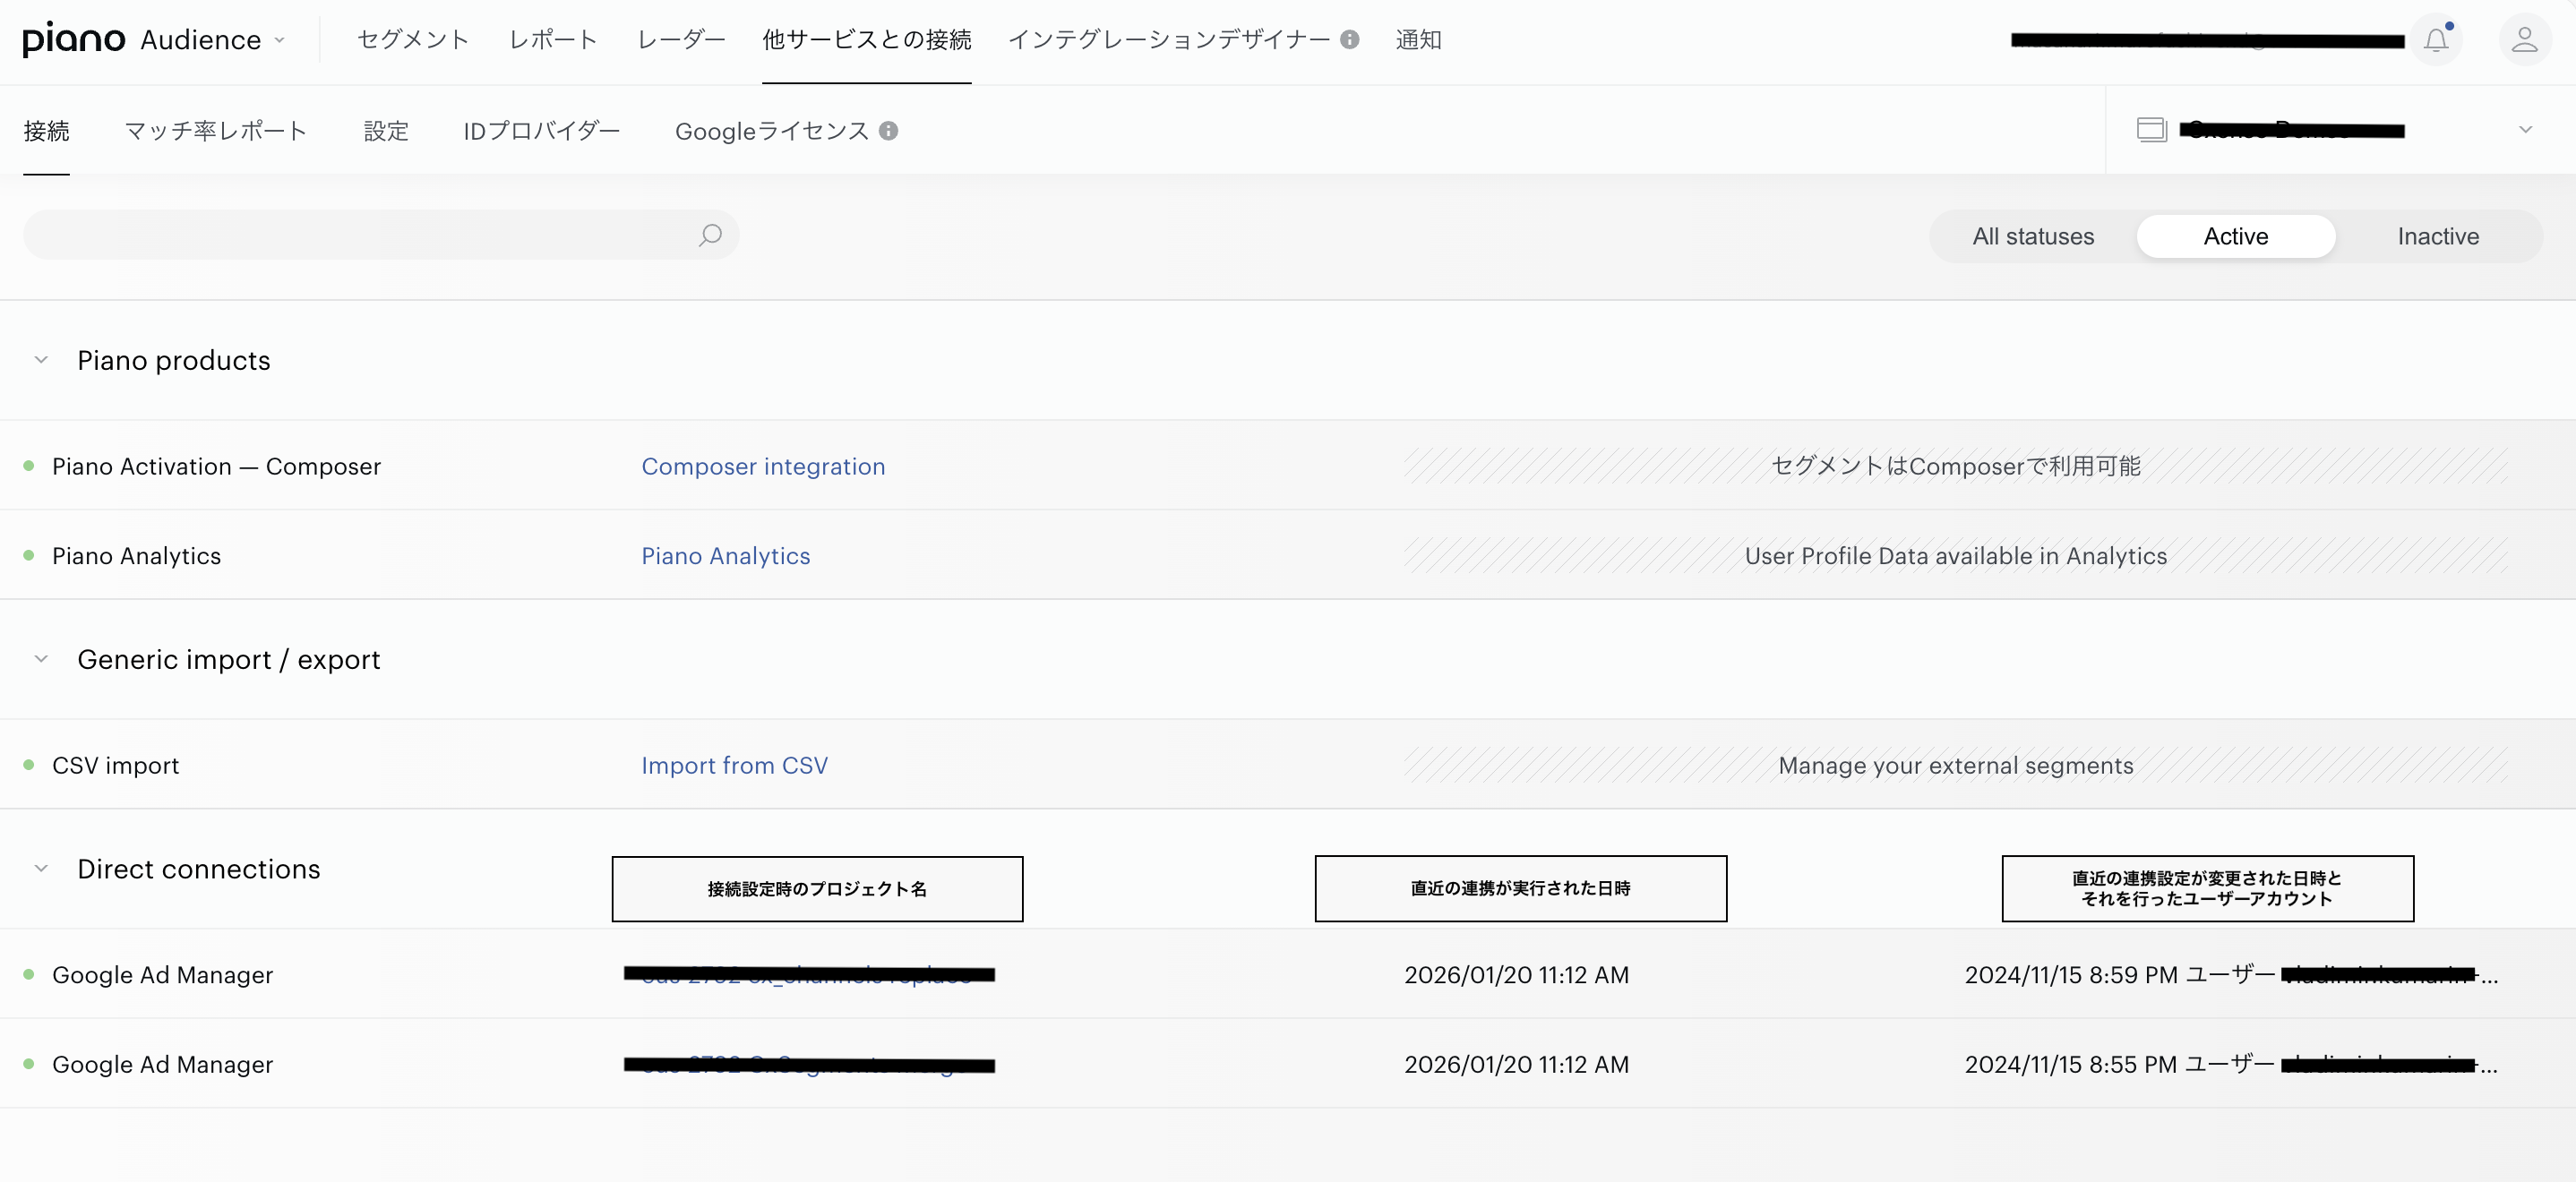Click the connections search field
Screen dimensions: 2576x1182
[380, 235]
